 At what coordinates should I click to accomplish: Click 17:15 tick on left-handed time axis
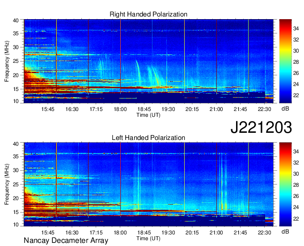pos(96,233)
